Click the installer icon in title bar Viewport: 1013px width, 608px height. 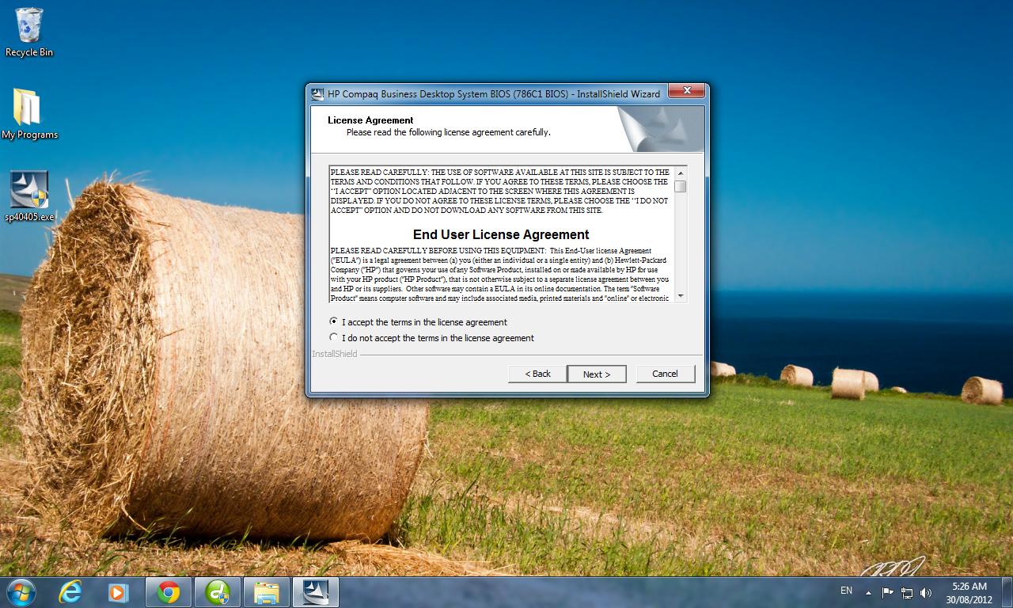pyautogui.click(x=317, y=93)
